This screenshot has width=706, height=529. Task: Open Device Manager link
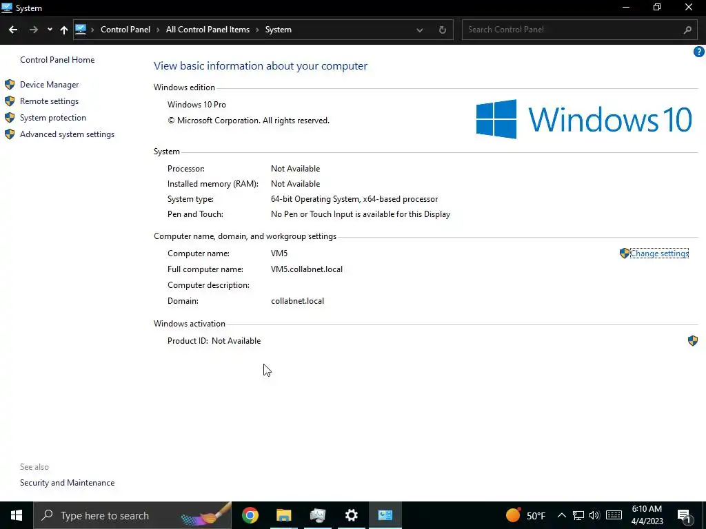click(x=49, y=85)
